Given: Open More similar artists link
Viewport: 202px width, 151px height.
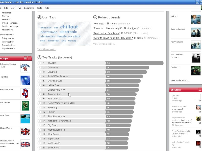Looking at the screenshot, I should coord(180,80).
